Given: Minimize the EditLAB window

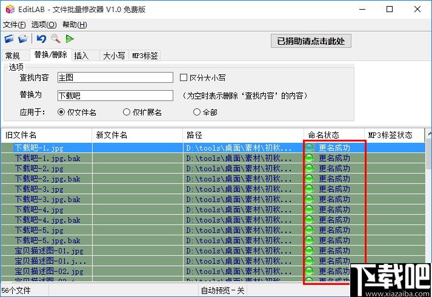Looking at the screenshot, I should pos(362,9).
